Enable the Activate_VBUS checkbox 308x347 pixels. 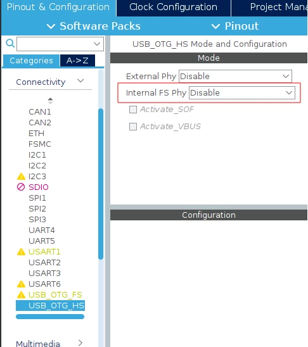pos(133,127)
